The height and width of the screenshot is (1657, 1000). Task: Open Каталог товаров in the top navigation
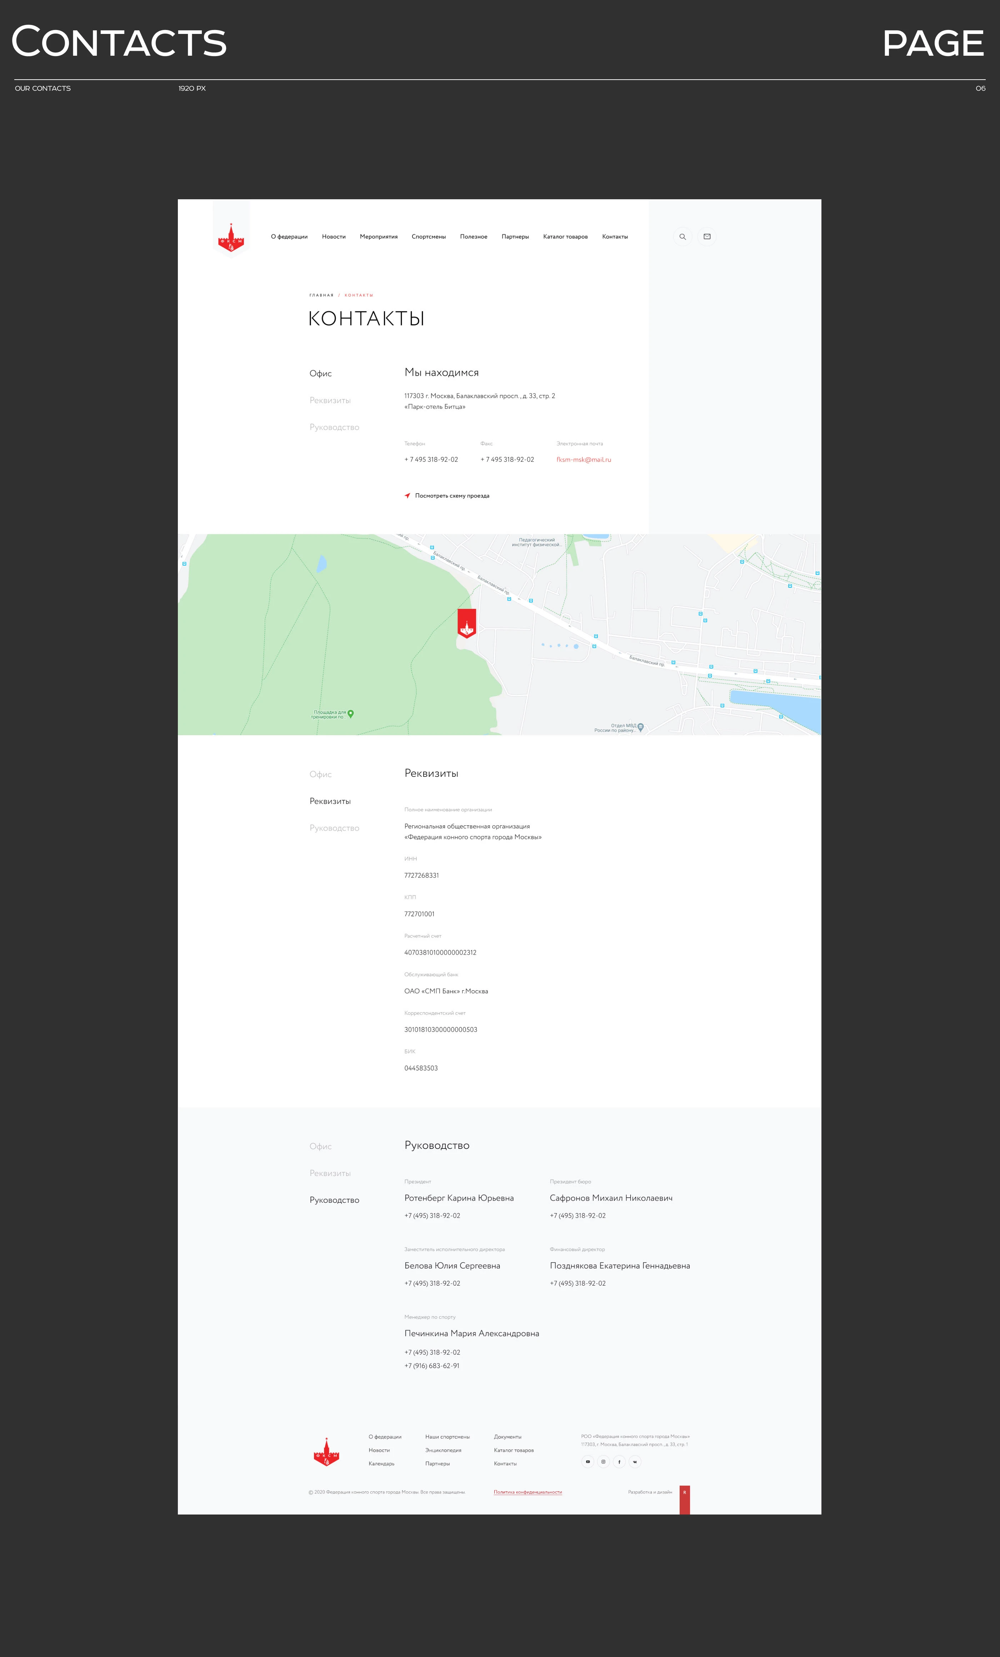tap(565, 237)
